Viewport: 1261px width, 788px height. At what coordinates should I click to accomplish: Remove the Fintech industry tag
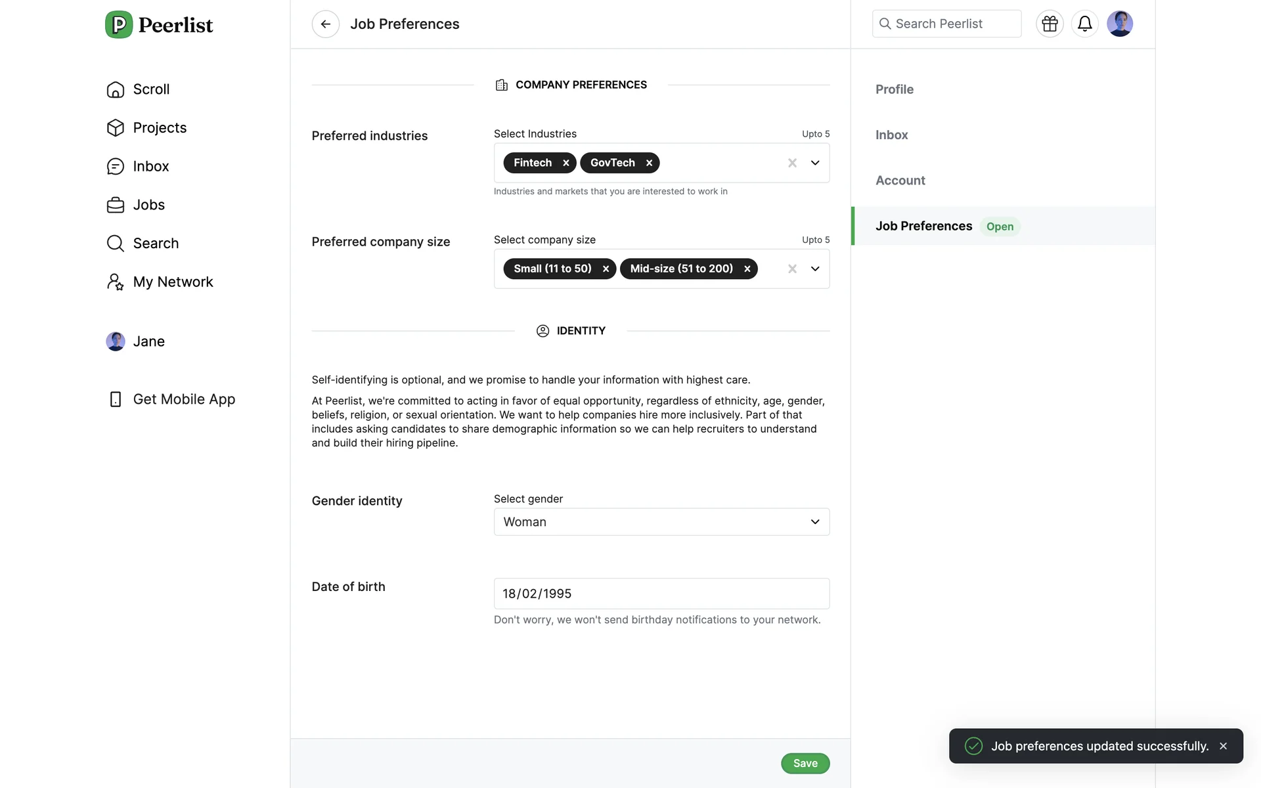[565, 163]
